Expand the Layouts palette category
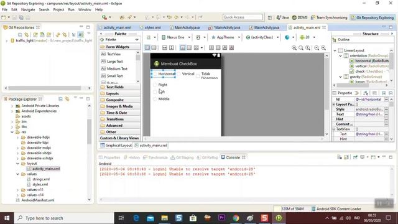This screenshot has width=398, height=224. click(x=119, y=93)
